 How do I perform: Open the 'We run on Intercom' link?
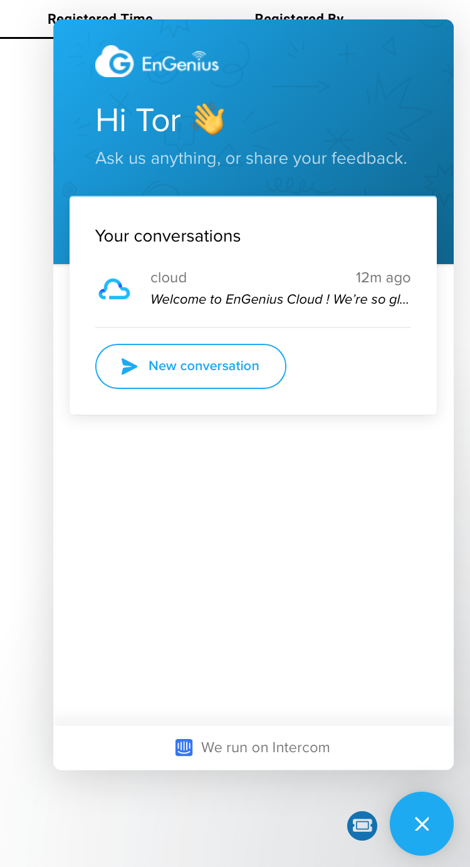coord(264,747)
